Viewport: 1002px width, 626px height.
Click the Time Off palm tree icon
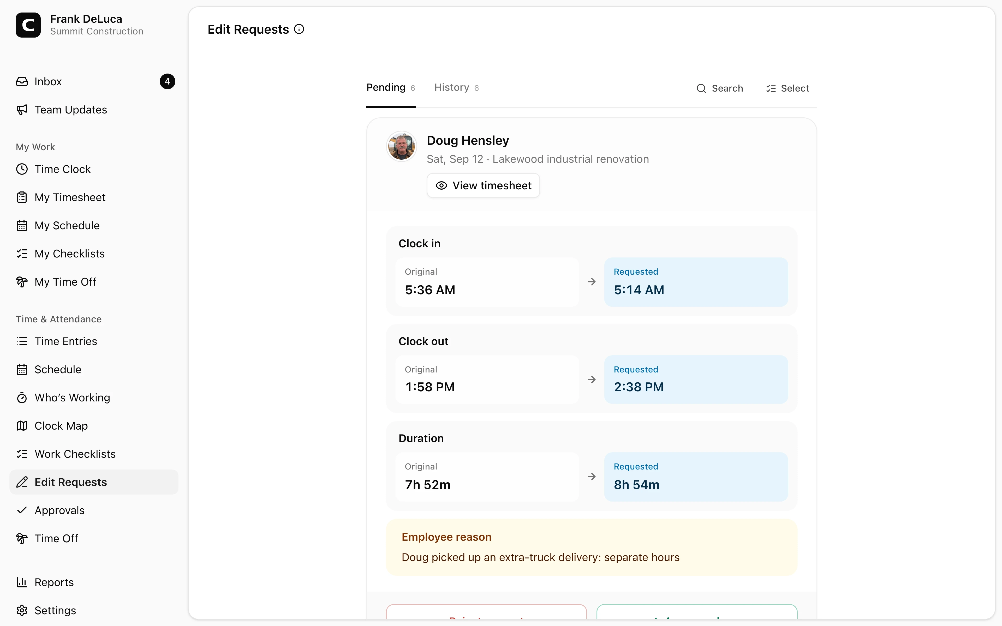[x=22, y=539]
